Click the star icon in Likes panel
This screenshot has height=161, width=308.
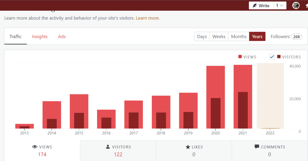point(188,147)
